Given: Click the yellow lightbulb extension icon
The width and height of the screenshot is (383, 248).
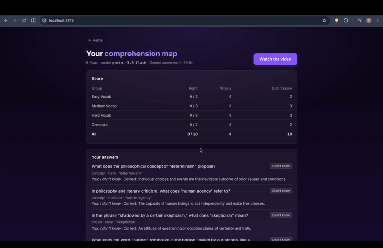Looking at the screenshot, I should pyautogui.click(x=336, y=20).
